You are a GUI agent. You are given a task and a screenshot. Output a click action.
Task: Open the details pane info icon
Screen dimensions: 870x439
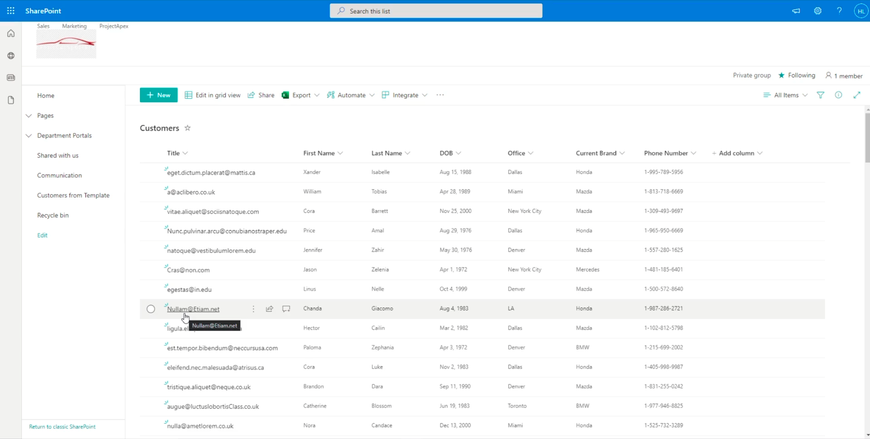pyautogui.click(x=838, y=95)
